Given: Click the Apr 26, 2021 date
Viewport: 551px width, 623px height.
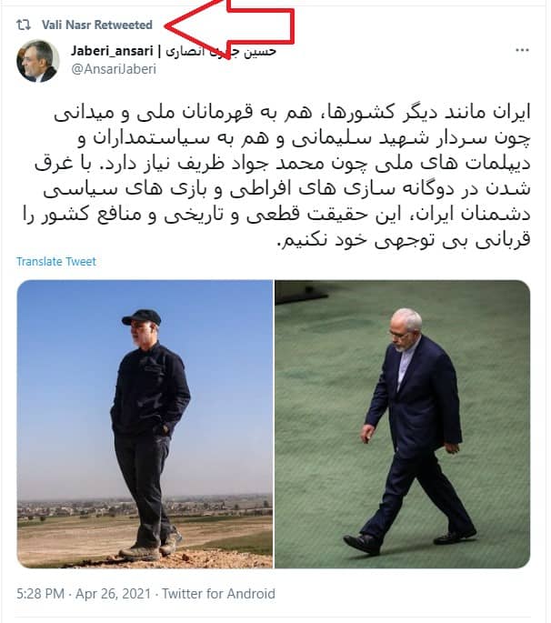Looking at the screenshot, I should point(114,594).
